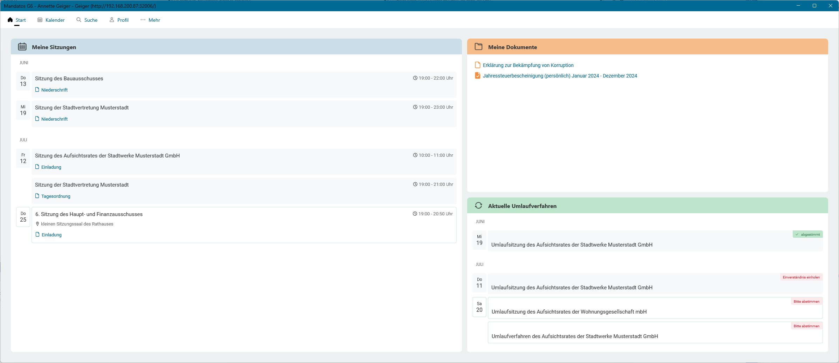
Task: Click the Suche magnifier icon
Action: [79, 20]
